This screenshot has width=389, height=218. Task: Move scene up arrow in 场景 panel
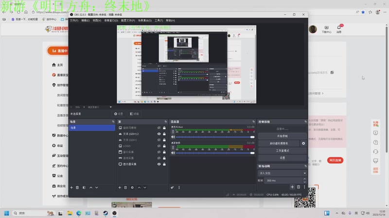tap(91, 187)
